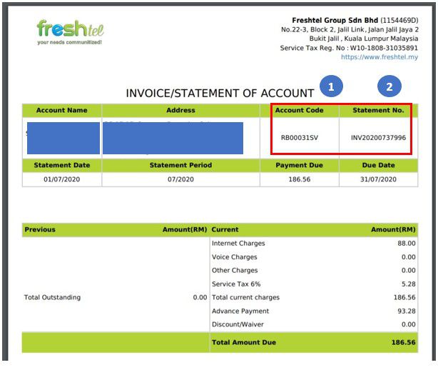Click the Payment Due header
The image size is (438, 370).
click(x=299, y=165)
